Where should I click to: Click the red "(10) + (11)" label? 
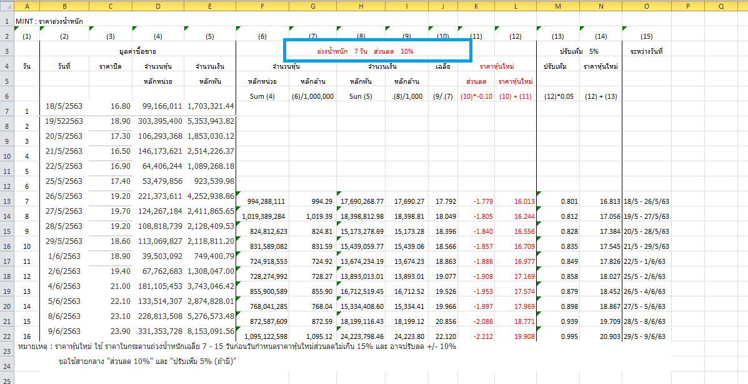(515, 96)
